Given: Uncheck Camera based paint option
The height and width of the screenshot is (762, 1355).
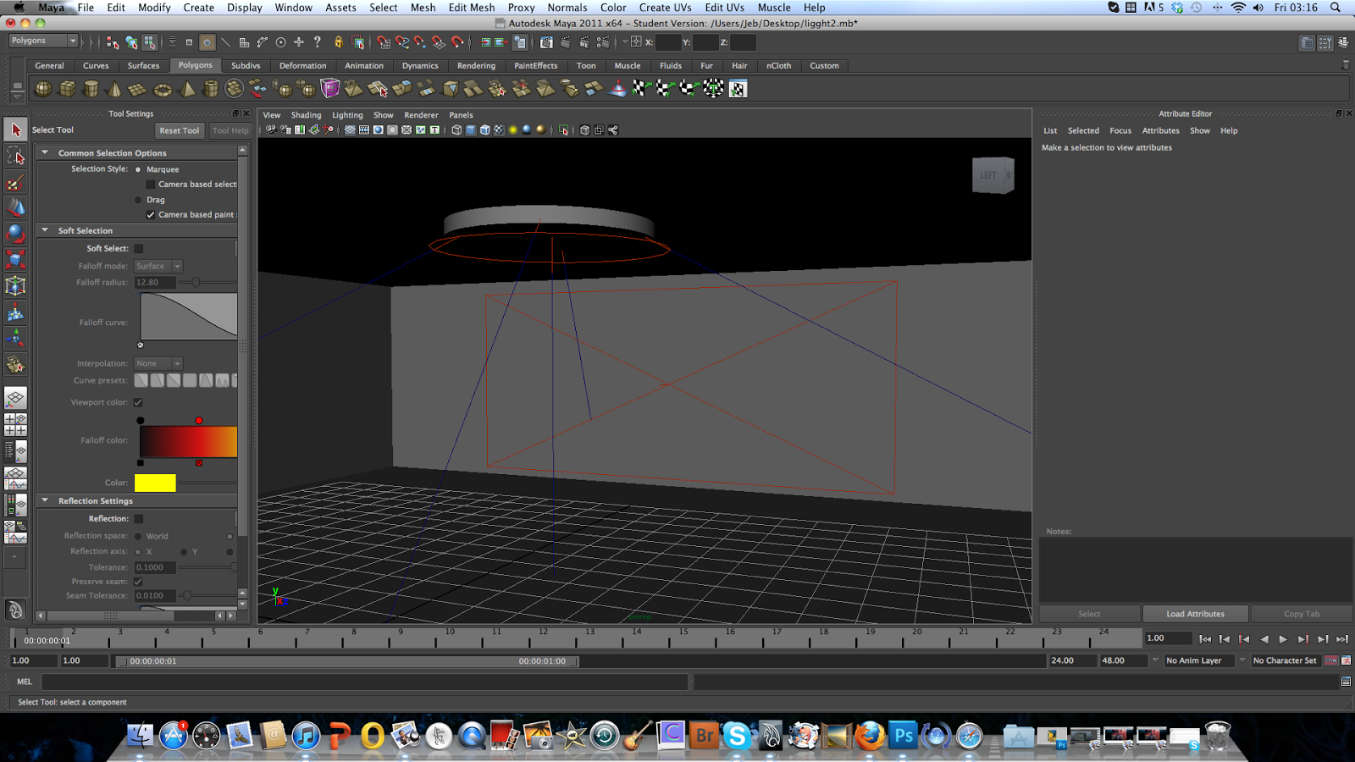Looking at the screenshot, I should point(151,214).
